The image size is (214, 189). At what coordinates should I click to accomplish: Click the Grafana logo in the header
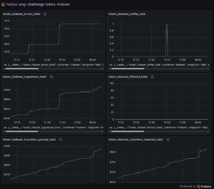click(x=3, y=5)
